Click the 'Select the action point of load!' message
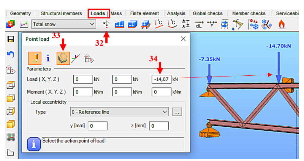The width and height of the screenshot is (304, 161). (x=74, y=141)
